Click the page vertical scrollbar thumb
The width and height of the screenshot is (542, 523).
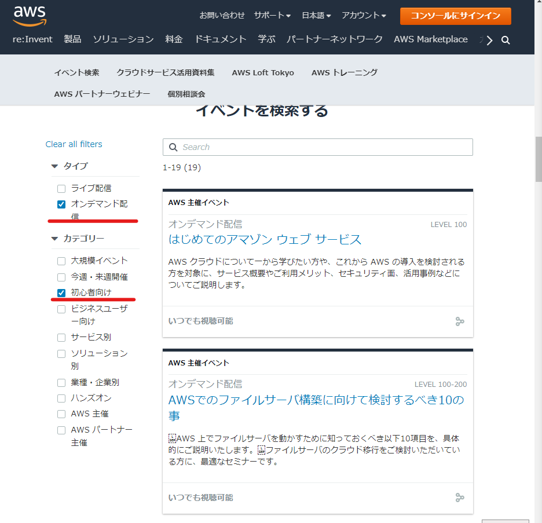(539, 159)
